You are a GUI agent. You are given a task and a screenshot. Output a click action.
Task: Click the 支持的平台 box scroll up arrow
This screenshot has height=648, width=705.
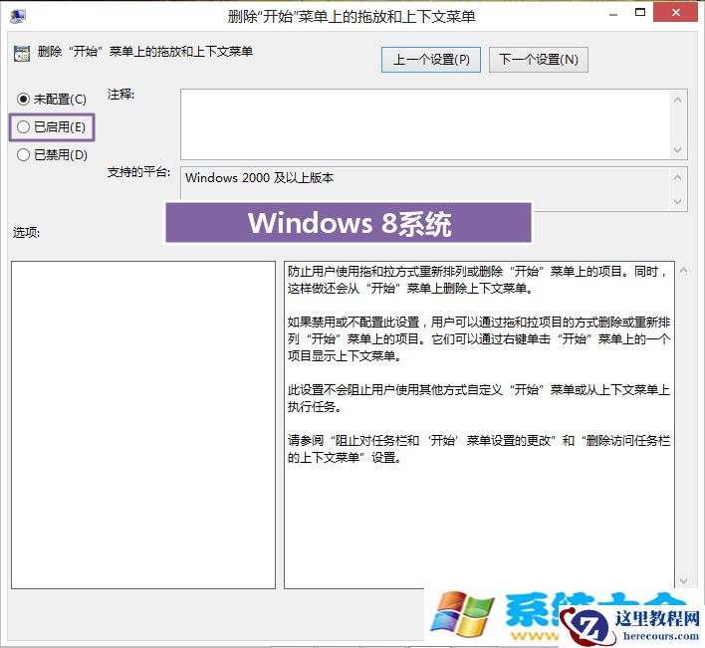pyautogui.click(x=678, y=177)
